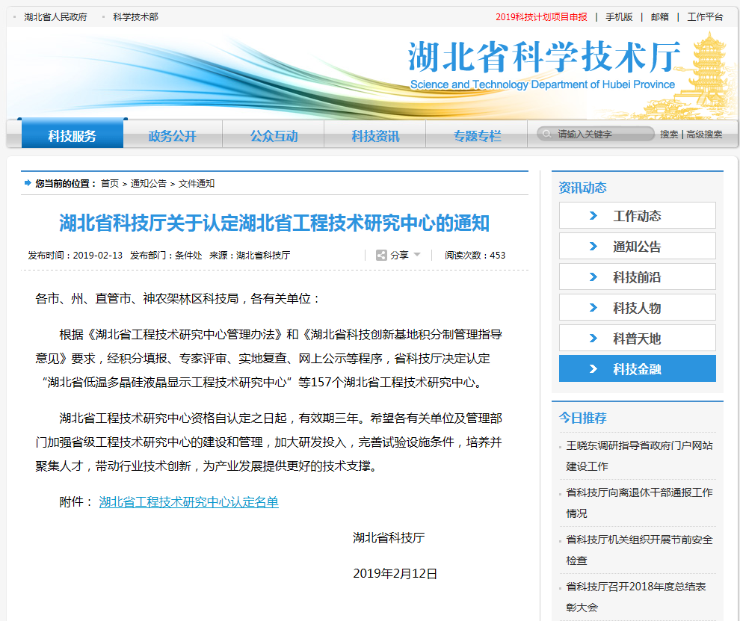The height and width of the screenshot is (621, 740).
Task: Click the 发布部门：条件处 text
Action: [166, 256]
